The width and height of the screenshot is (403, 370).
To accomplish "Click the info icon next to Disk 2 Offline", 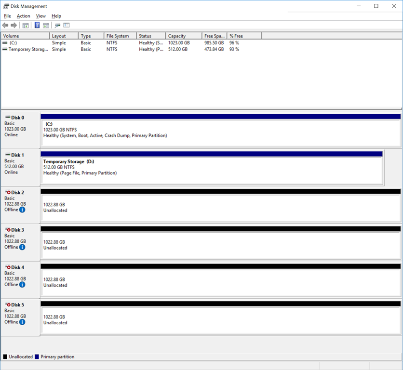I will [x=22, y=210].
